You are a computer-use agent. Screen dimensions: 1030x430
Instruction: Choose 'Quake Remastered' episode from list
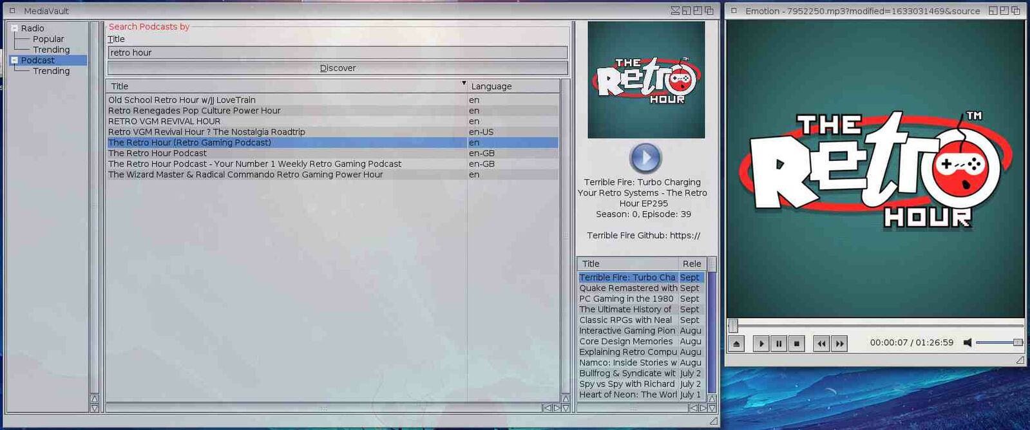pyautogui.click(x=627, y=288)
